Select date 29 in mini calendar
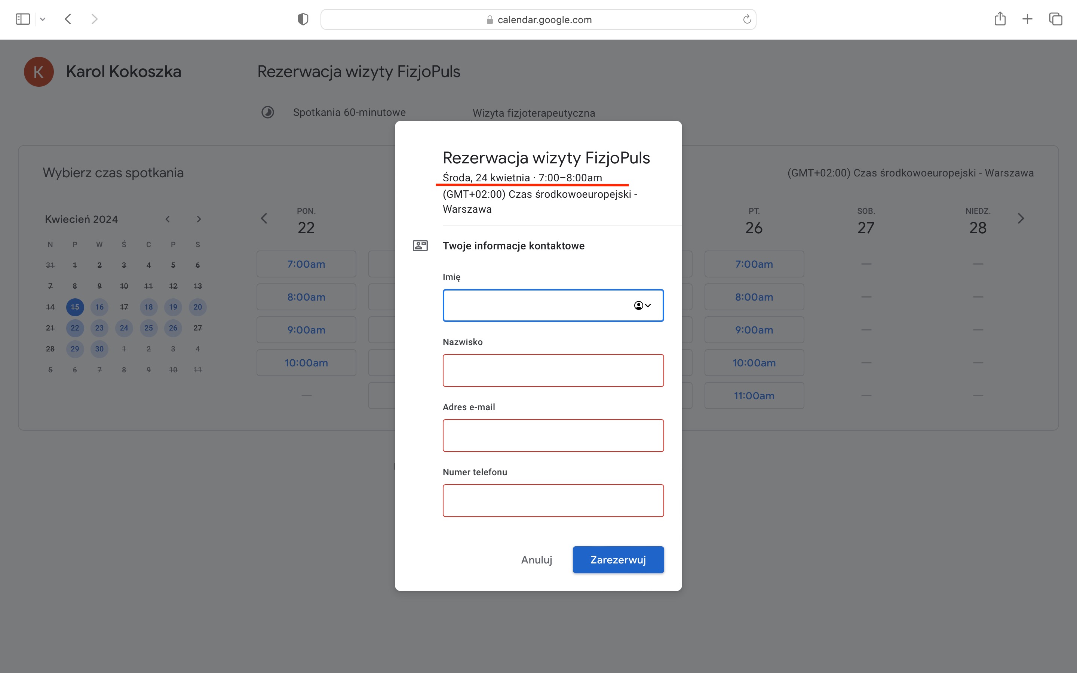Image resolution: width=1077 pixels, height=673 pixels. point(75,348)
